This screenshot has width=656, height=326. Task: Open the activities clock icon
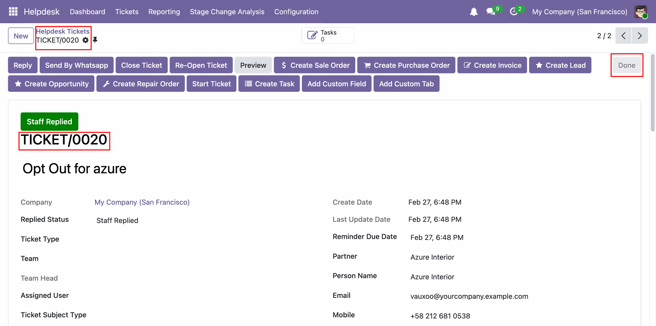tap(514, 12)
